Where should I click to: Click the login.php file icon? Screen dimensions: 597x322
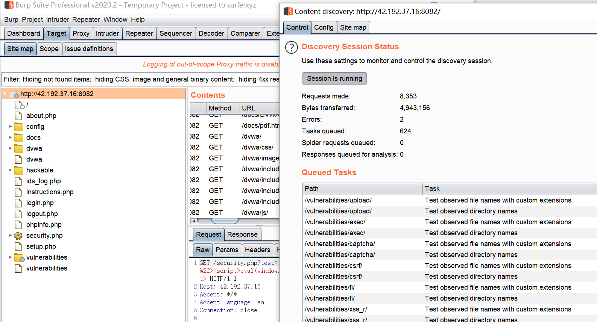click(18, 203)
